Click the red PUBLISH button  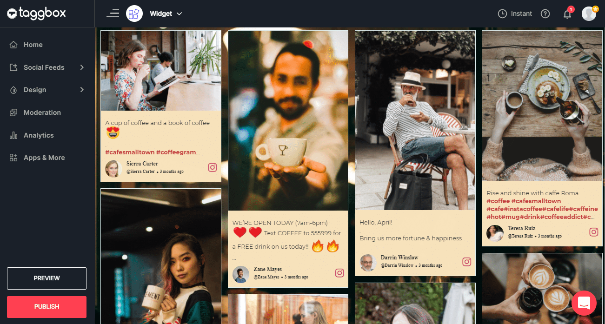click(x=47, y=307)
